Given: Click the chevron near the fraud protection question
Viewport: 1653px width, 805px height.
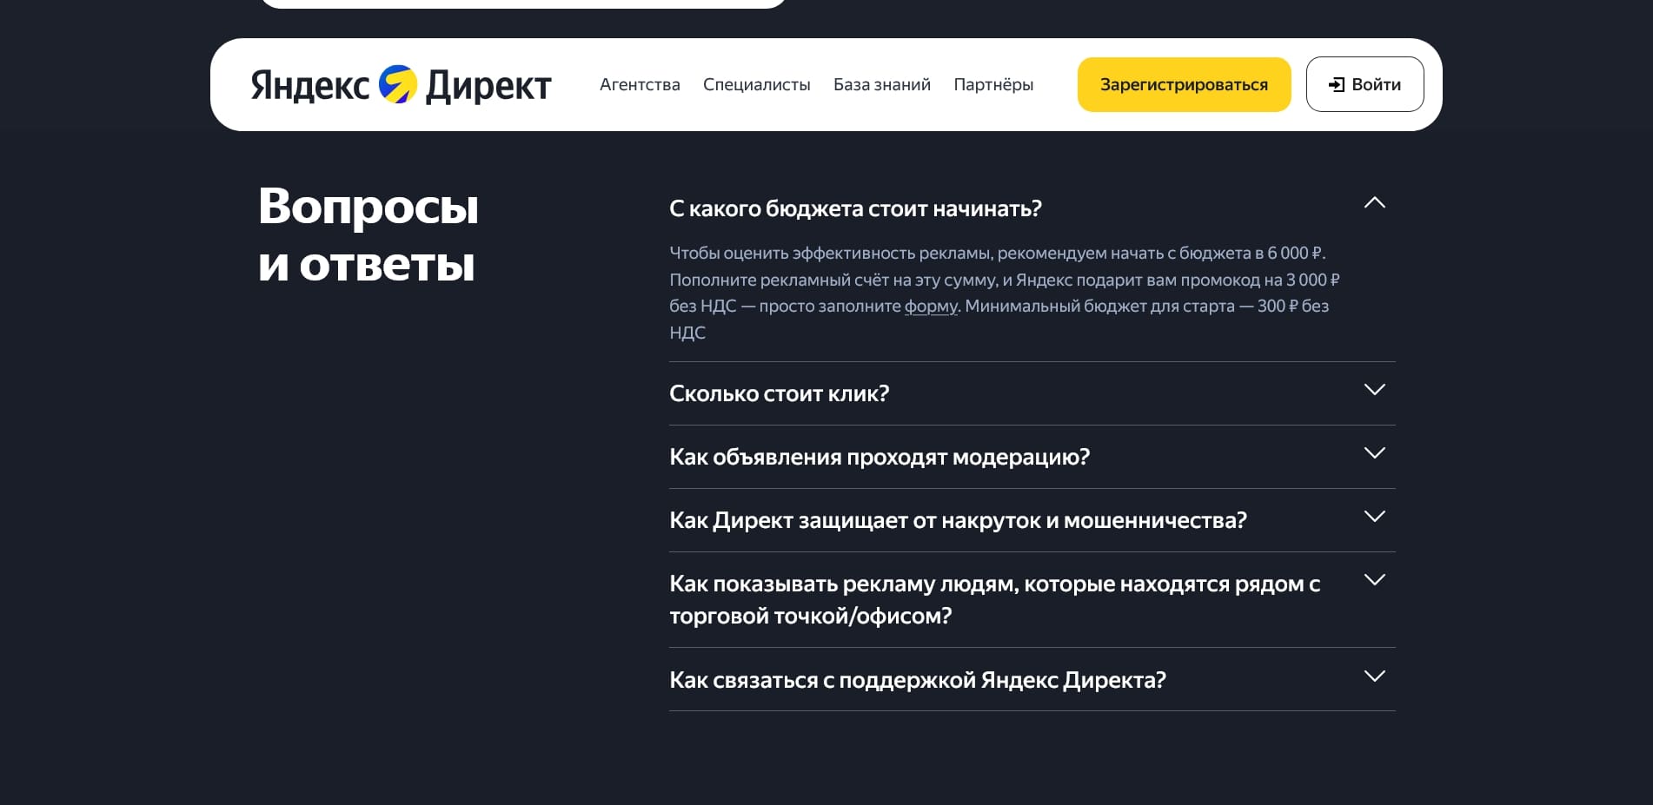Looking at the screenshot, I should pyautogui.click(x=1374, y=517).
